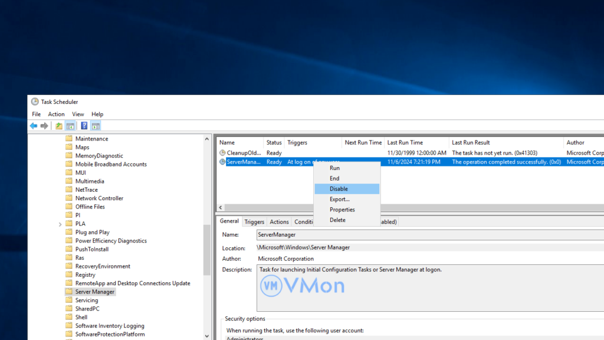
Task: Choose Disable from the context menu
Action: coord(339,189)
